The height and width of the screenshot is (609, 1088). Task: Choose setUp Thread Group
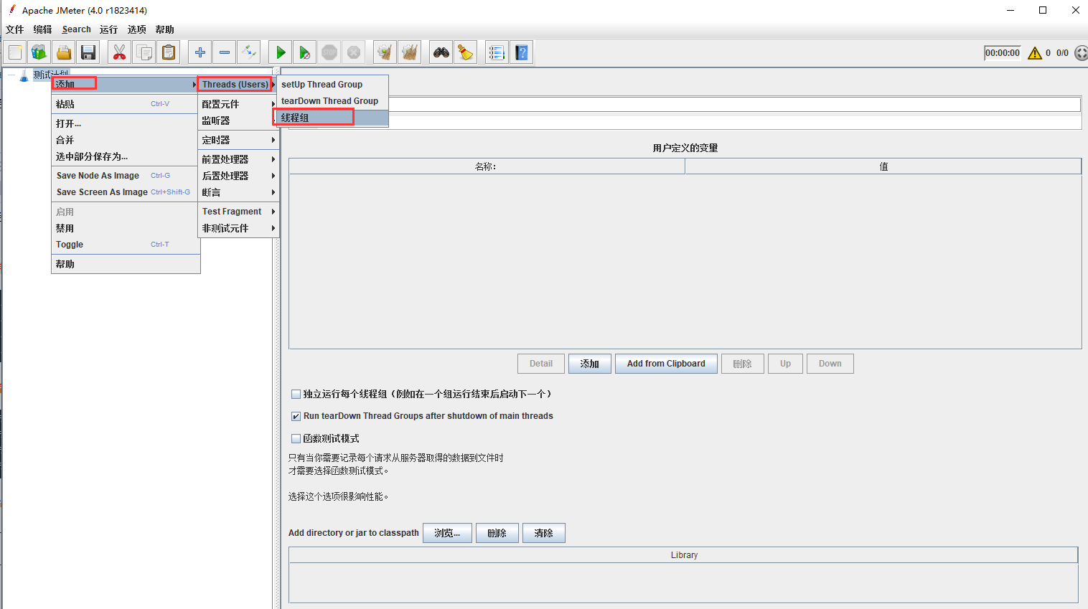[x=332, y=84]
